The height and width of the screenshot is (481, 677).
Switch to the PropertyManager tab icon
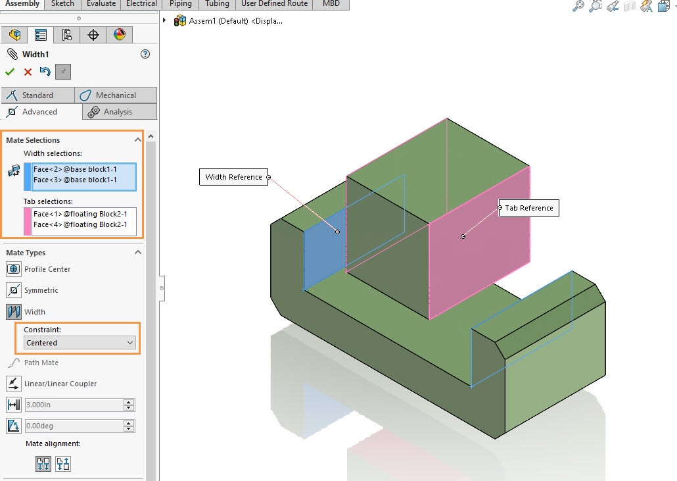pos(41,35)
